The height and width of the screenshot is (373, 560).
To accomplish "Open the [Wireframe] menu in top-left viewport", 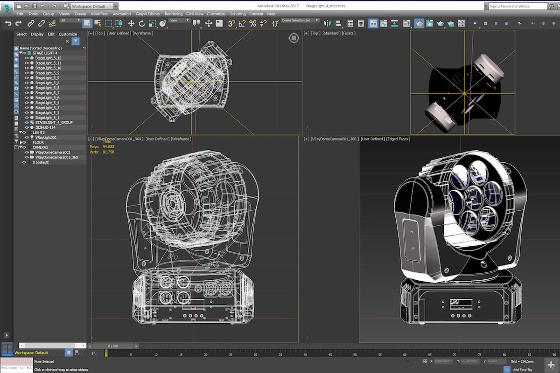I will pyautogui.click(x=143, y=34).
